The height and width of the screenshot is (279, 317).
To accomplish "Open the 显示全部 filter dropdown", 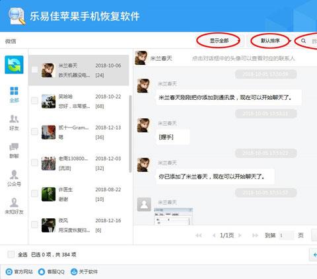I will coord(220,41).
